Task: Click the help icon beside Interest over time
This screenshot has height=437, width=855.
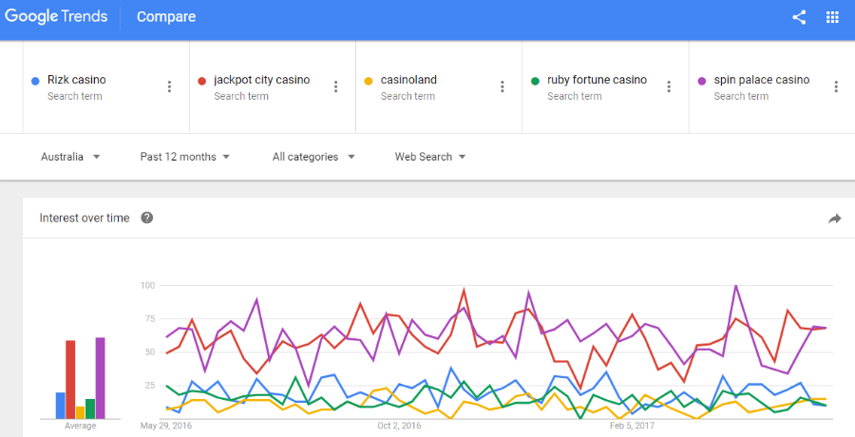Action: pos(146,218)
